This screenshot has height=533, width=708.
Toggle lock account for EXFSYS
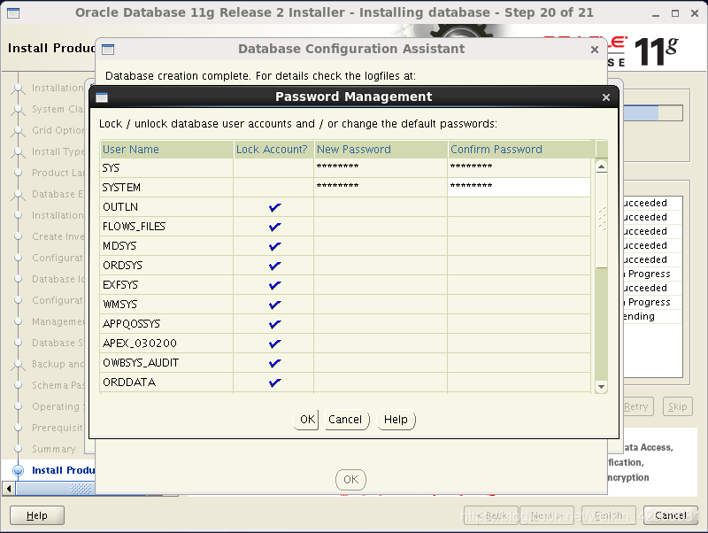click(x=274, y=285)
